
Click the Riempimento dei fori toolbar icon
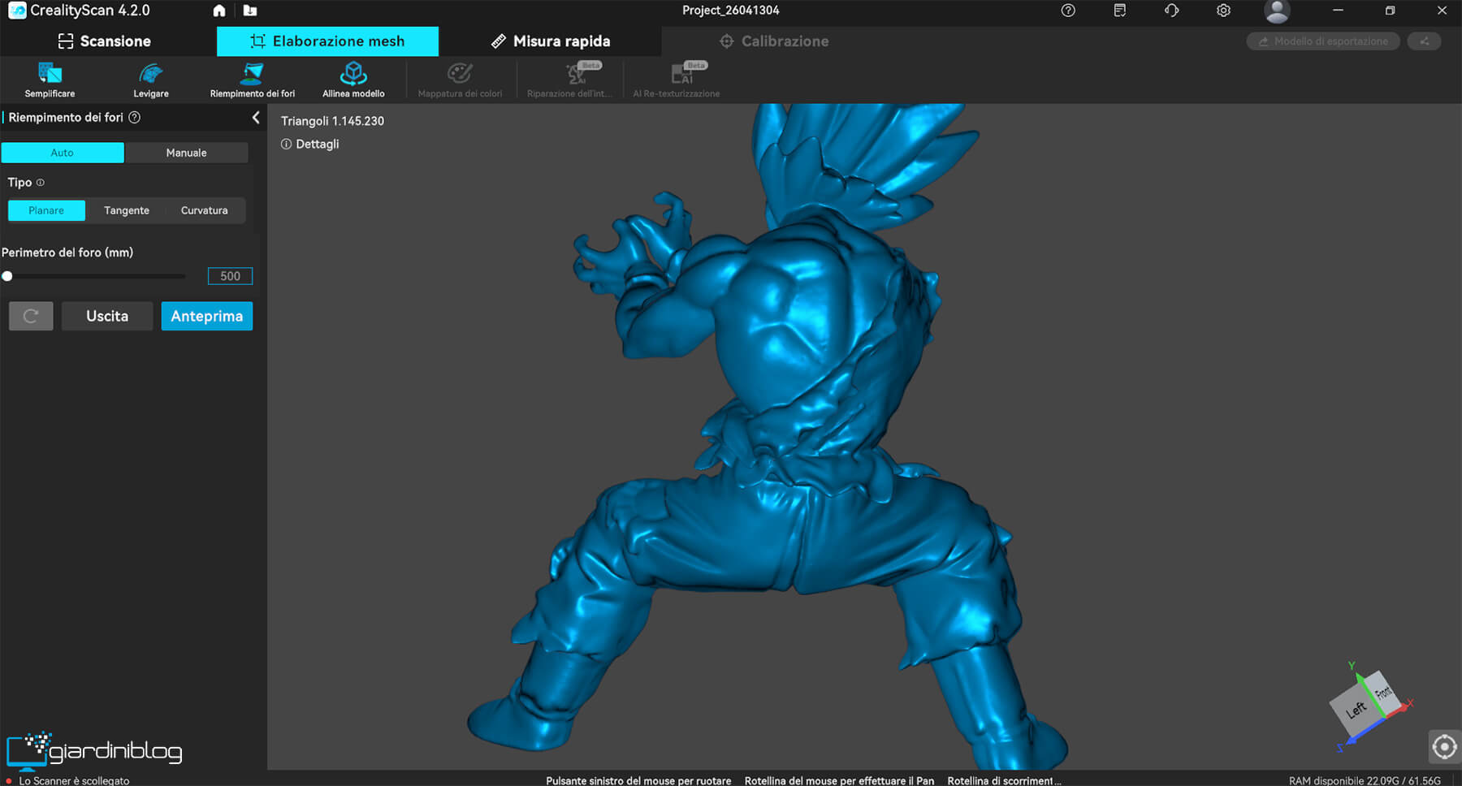252,80
